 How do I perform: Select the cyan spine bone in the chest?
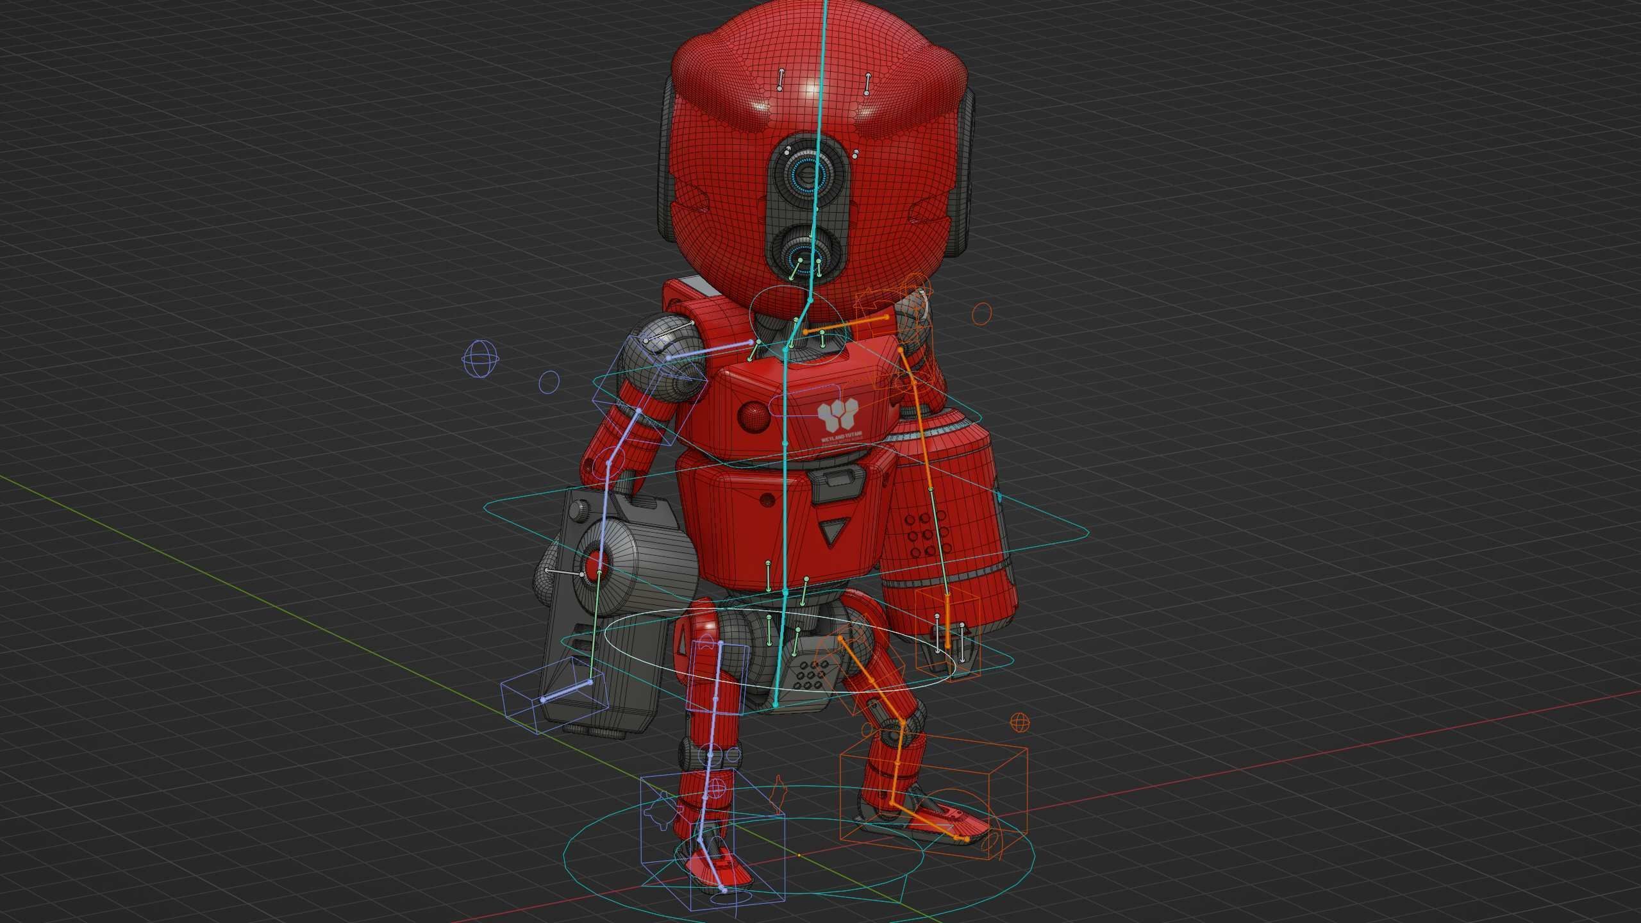tap(785, 397)
